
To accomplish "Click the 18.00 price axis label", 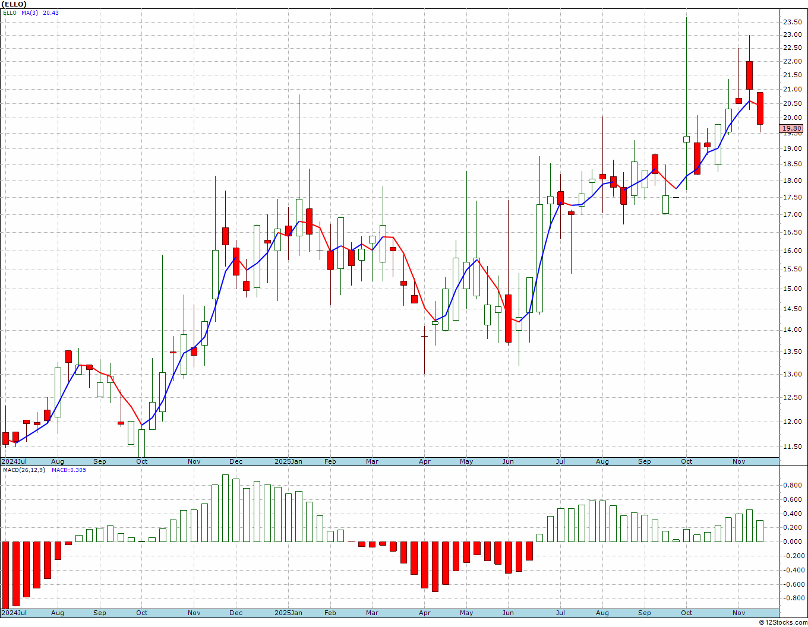I will (x=792, y=181).
